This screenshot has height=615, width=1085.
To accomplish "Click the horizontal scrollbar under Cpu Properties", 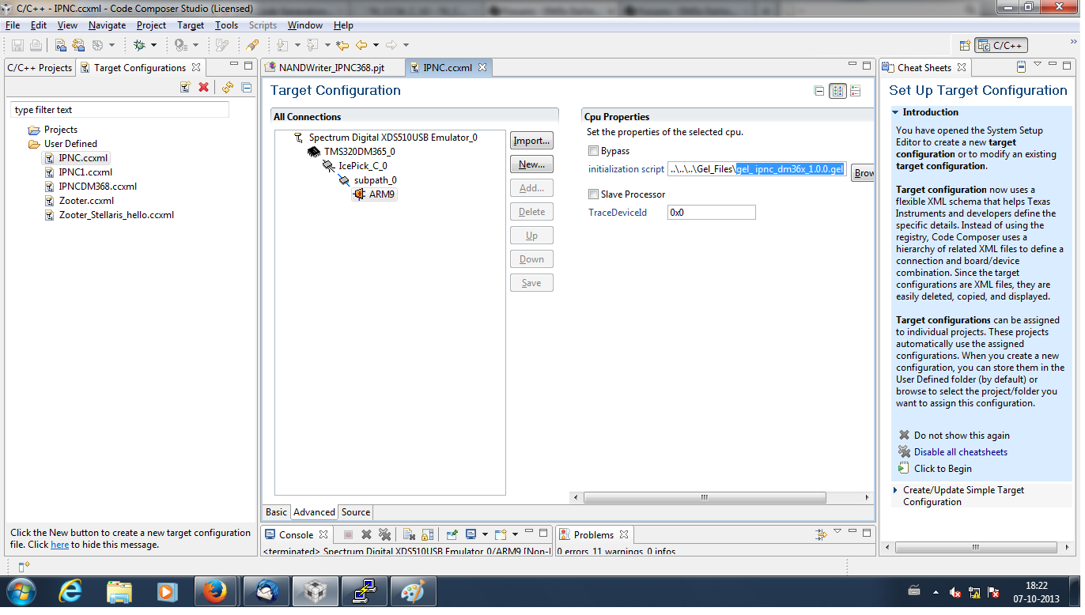I will tap(704, 498).
